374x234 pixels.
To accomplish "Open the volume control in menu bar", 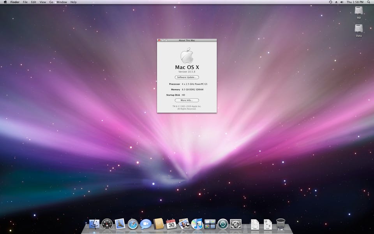I will click(x=342, y=2).
